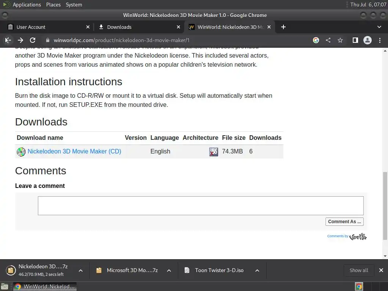Screen dimensions: 388x291
Task: Click the Version column header
Action: [x=136, y=138]
